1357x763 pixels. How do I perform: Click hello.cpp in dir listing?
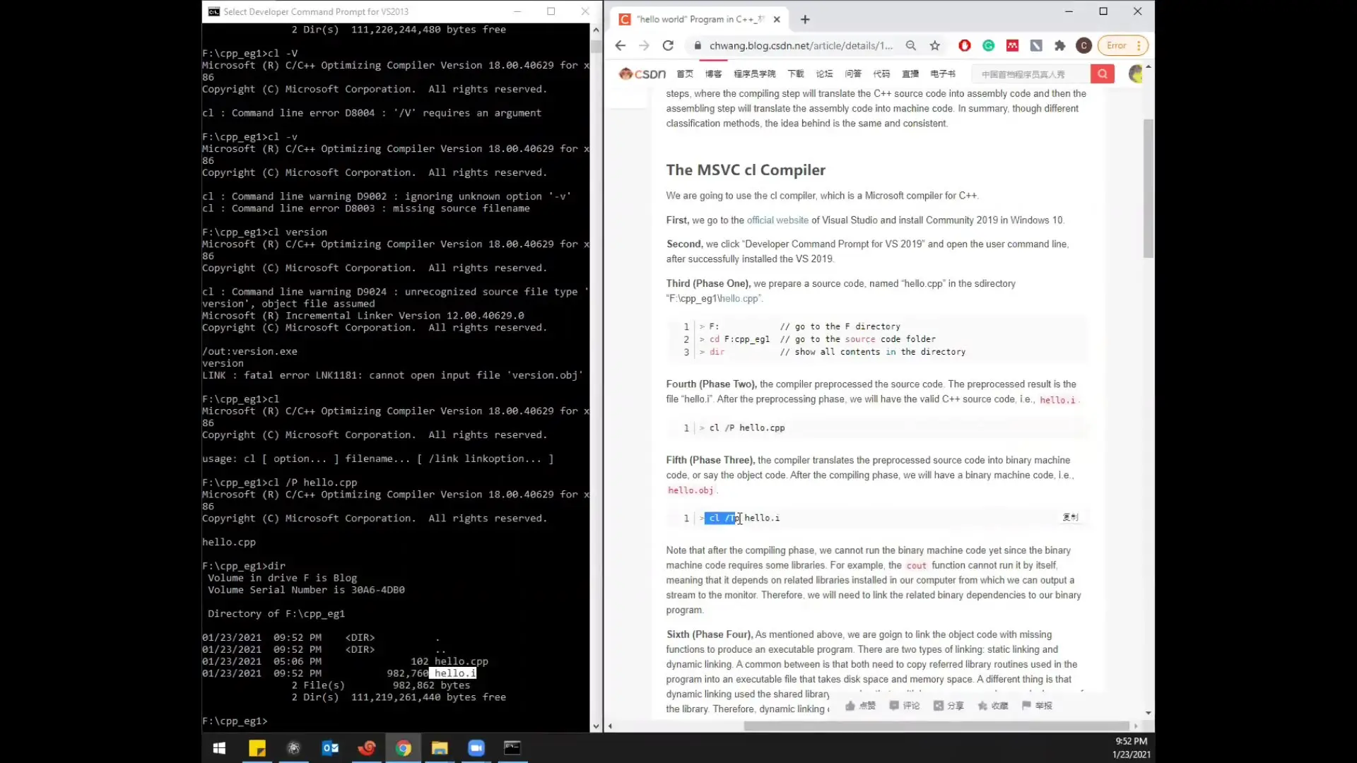462,661
